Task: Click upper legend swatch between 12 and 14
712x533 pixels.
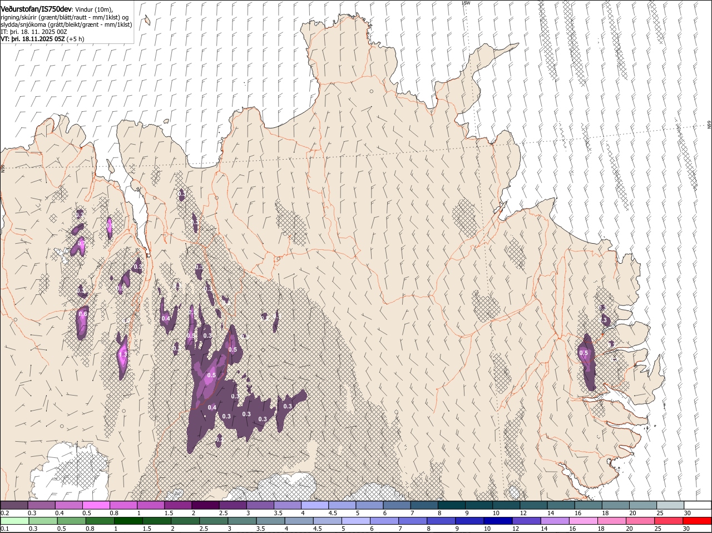Action: (533, 505)
